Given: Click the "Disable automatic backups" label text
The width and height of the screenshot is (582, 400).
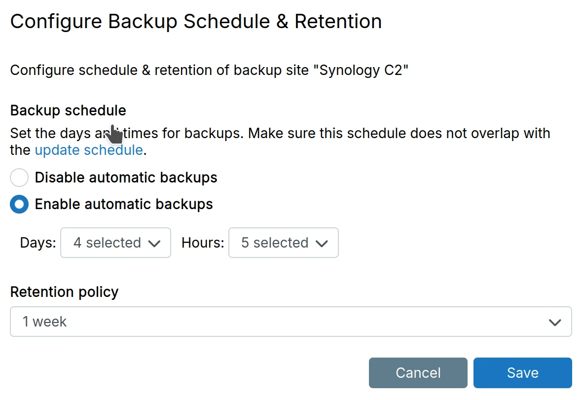Looking at the screenshot, I should click(x=126, y=178).
